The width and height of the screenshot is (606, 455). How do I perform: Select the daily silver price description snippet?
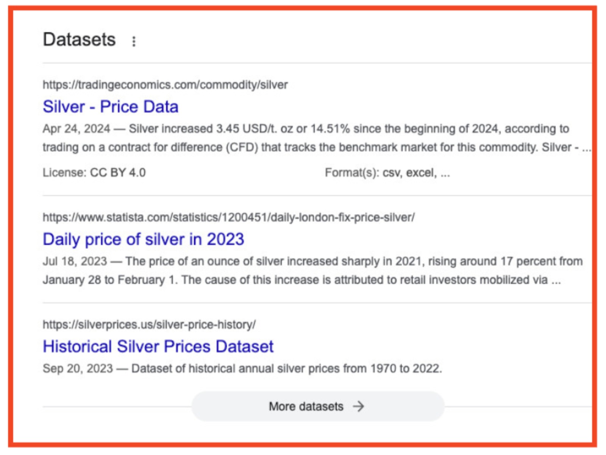pyautogui.click(x=303, y=270)
